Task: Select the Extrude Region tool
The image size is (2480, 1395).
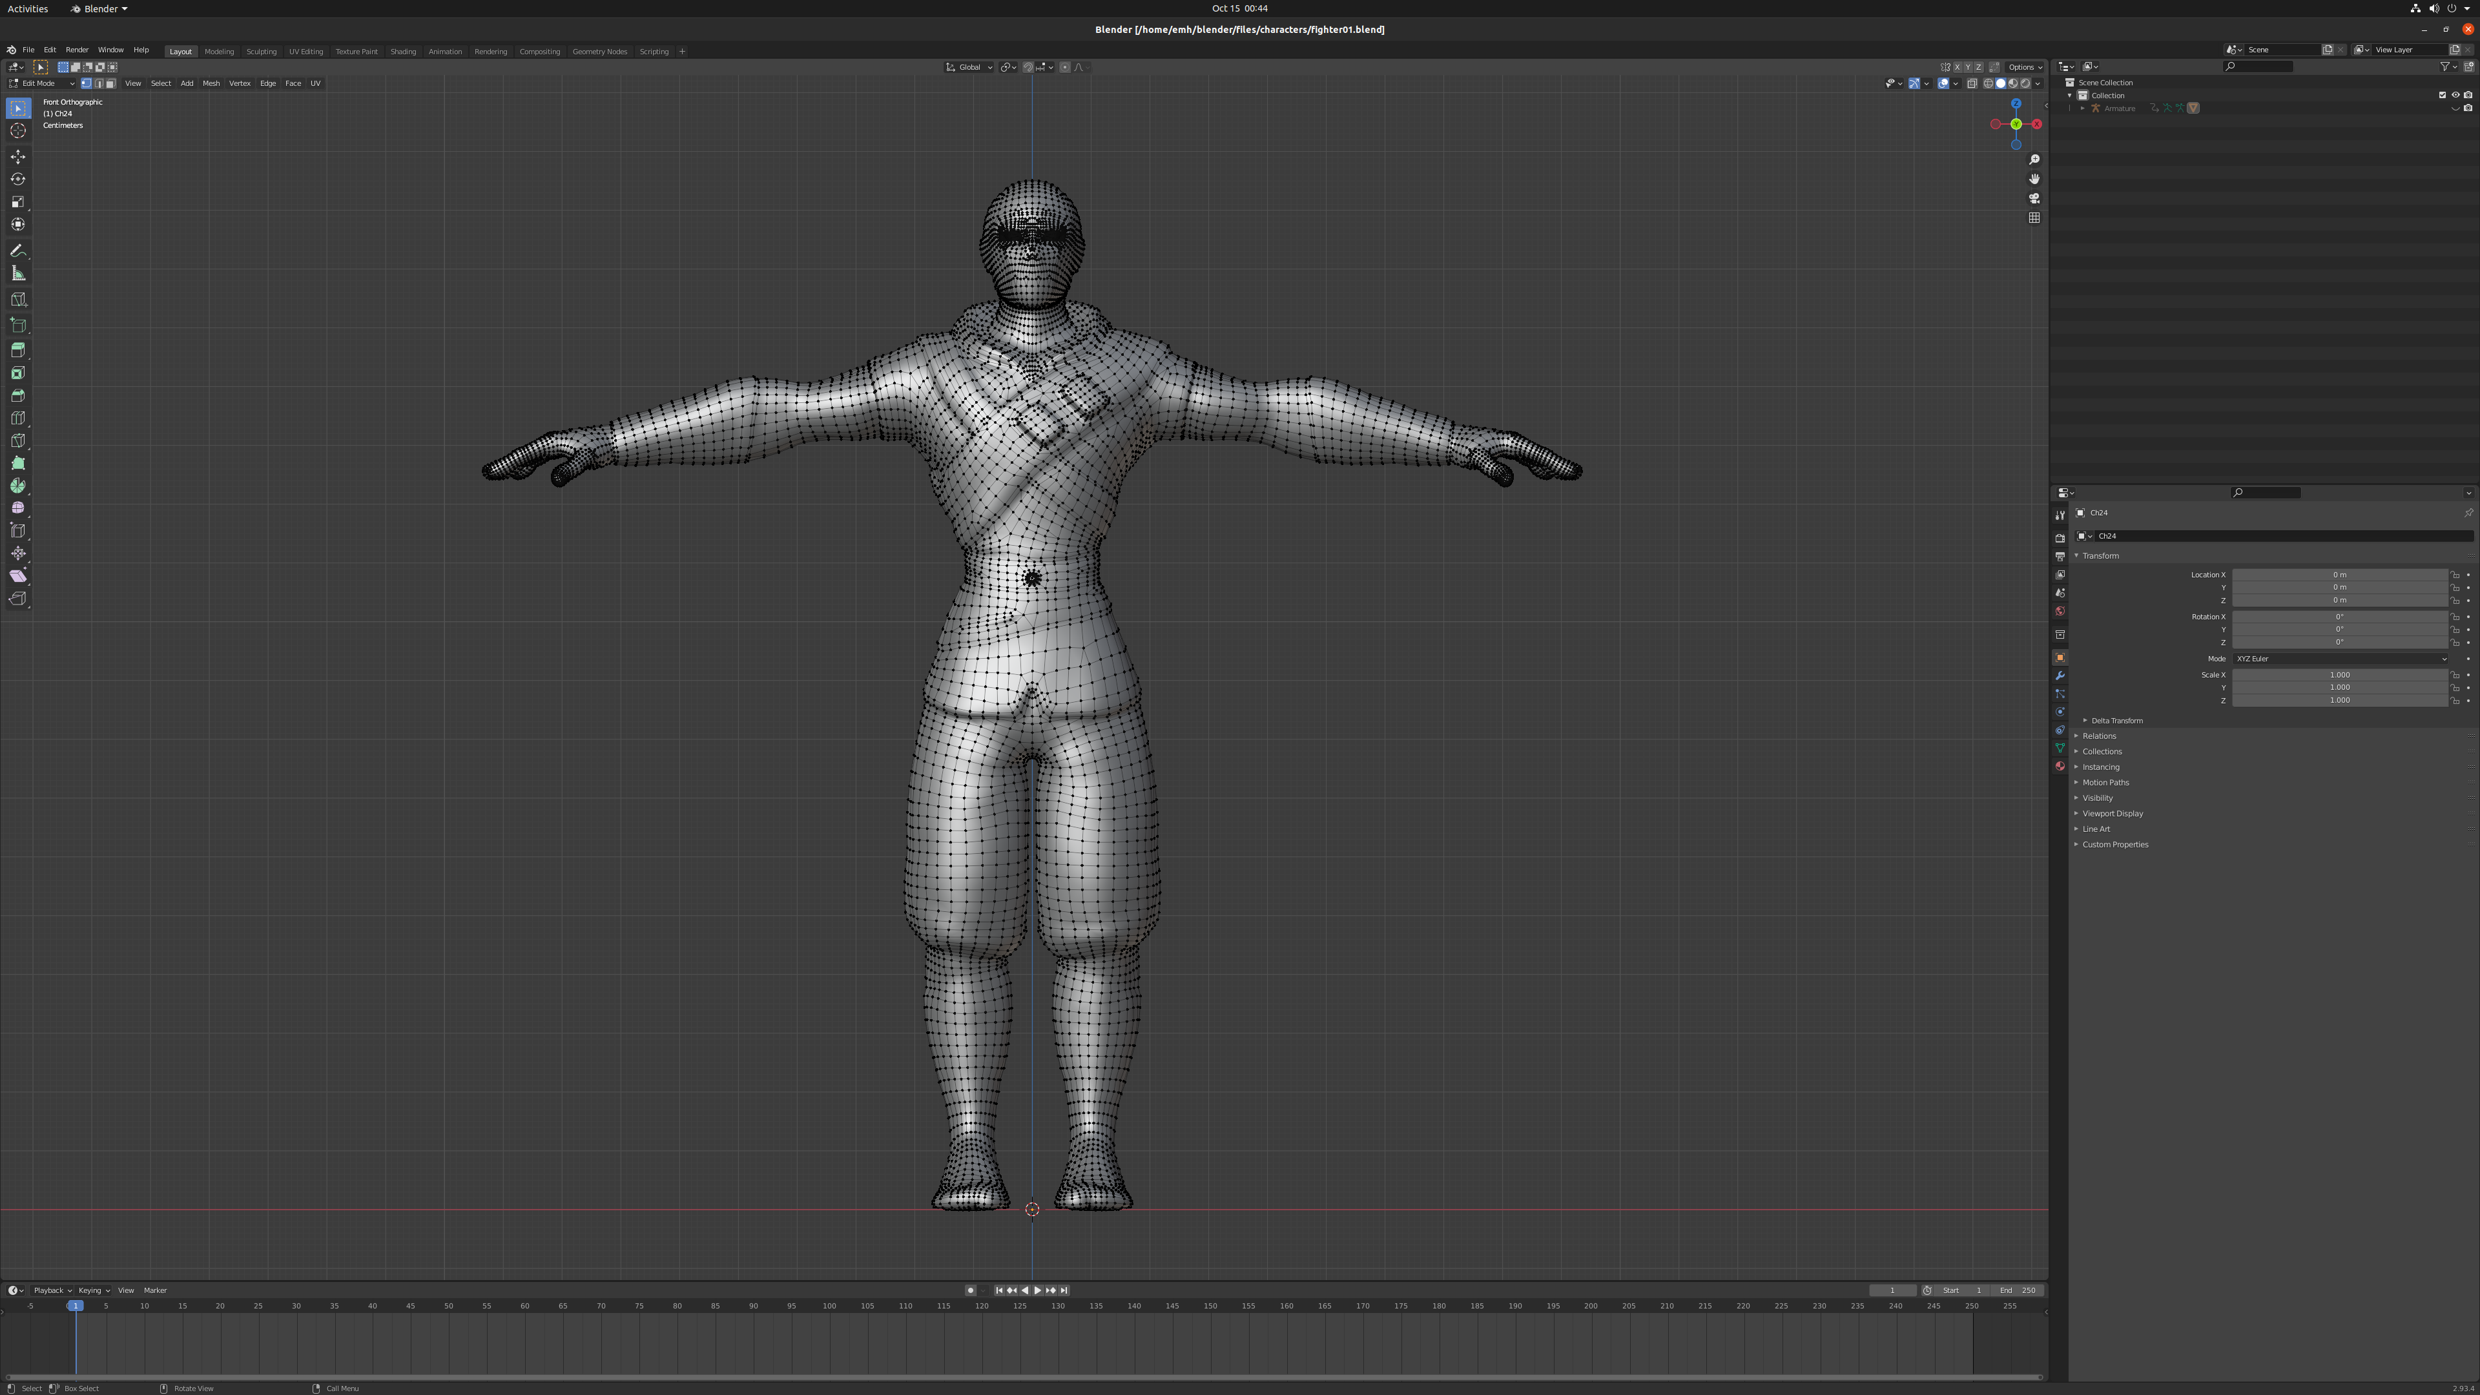Action: pos(18,351)
